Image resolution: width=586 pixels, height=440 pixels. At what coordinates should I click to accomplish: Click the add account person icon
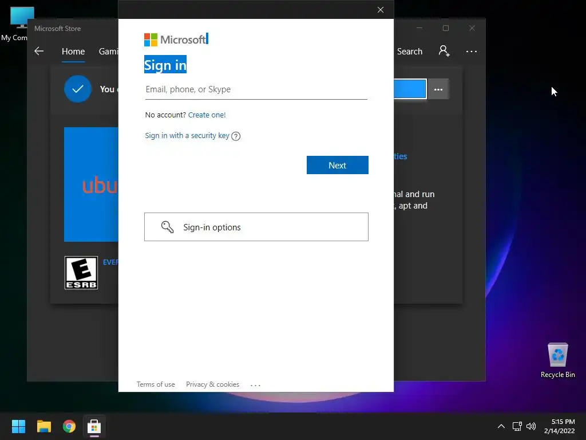click(444, 51)
